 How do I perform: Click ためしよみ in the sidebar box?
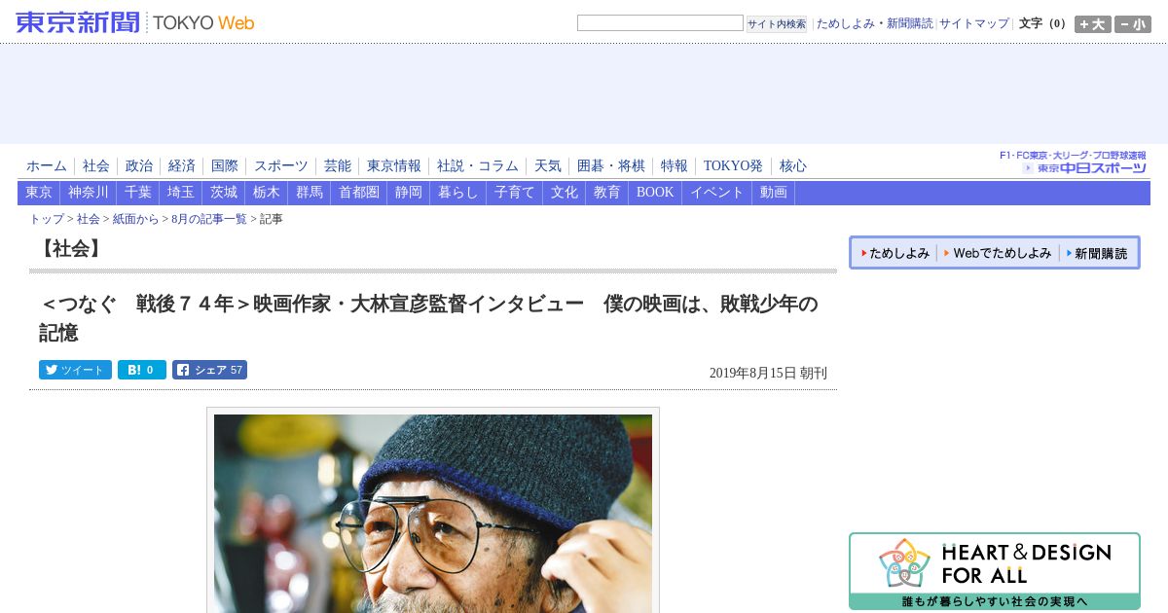(896, 253)
